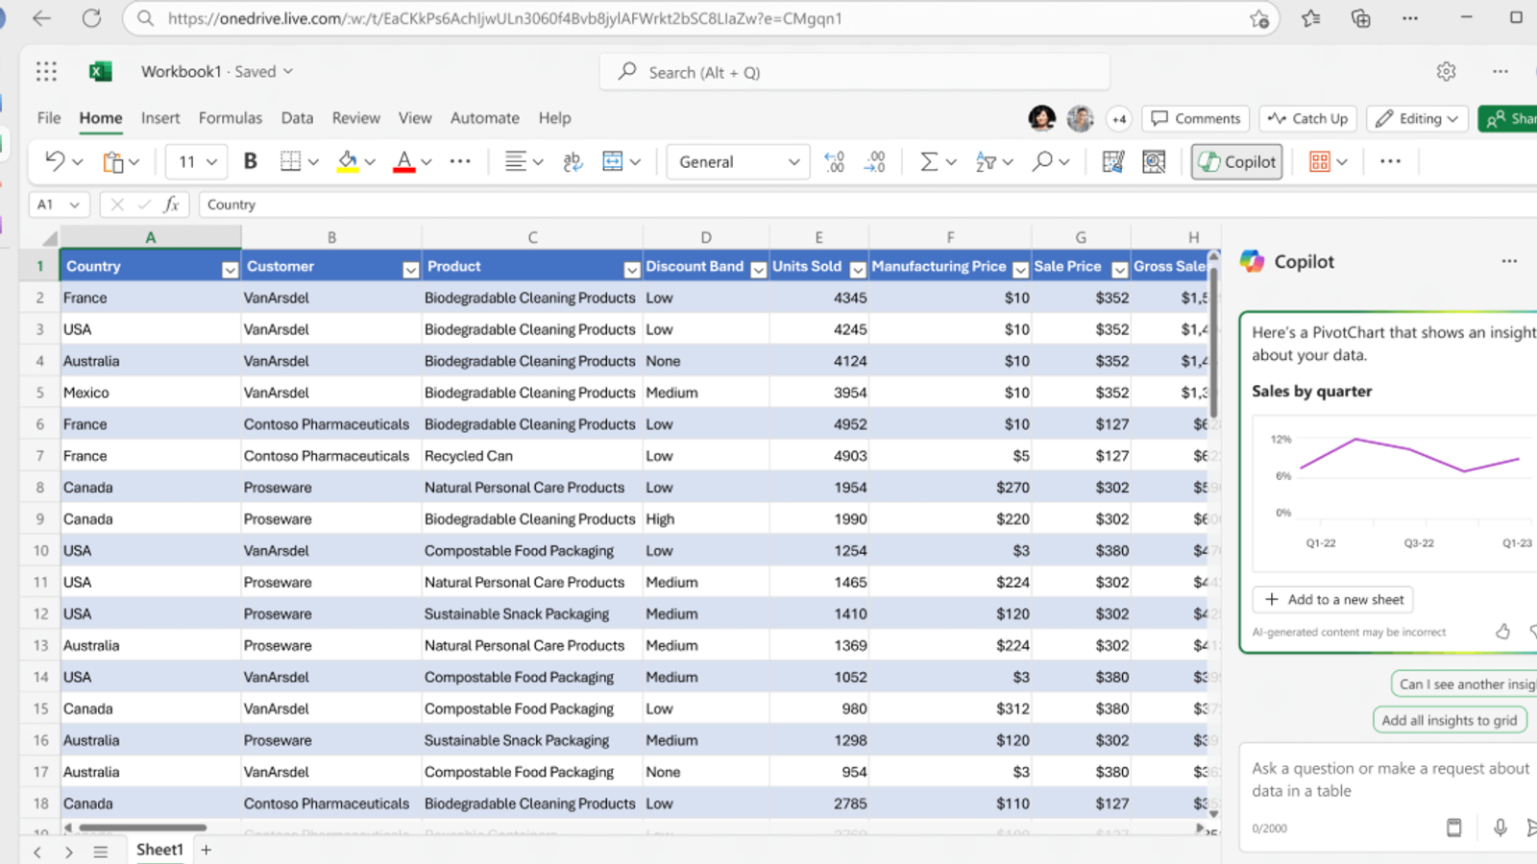The width and height of the screenshot is (1537, 864).
Task: Click the Analyze Data icon
Action: 1154,161
